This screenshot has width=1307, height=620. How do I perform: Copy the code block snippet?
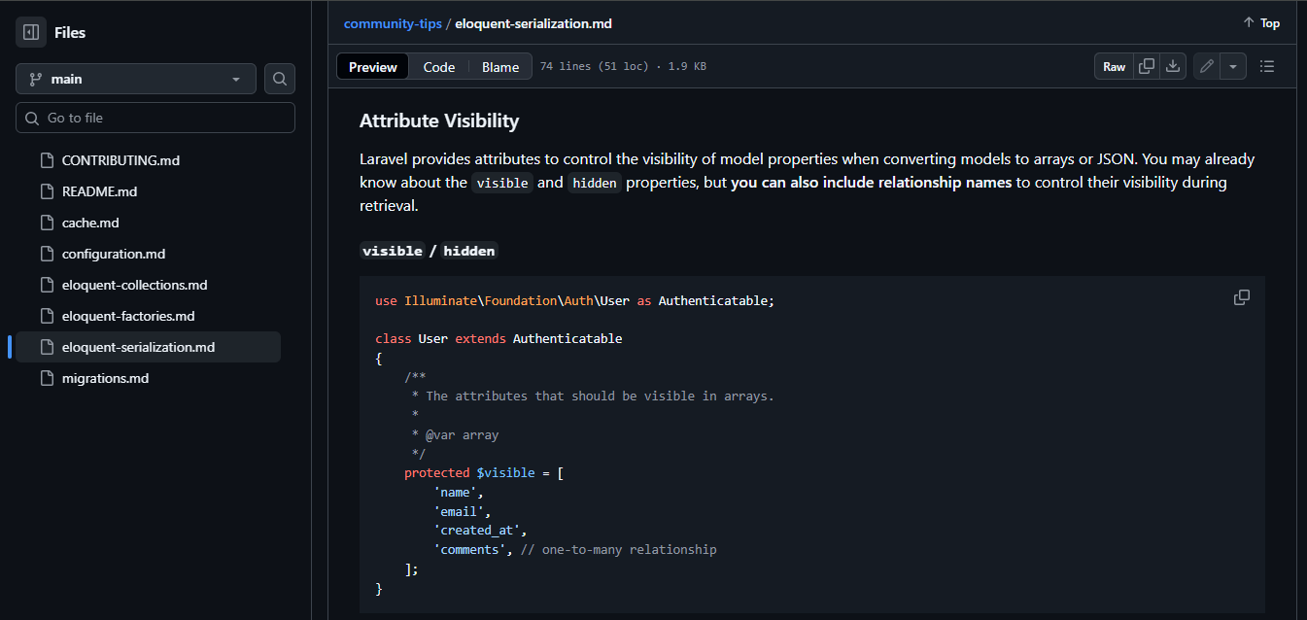pyautogui.click(x=1241, y=297)
